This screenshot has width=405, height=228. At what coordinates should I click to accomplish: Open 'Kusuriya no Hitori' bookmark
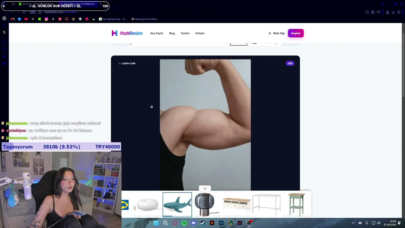145,19
